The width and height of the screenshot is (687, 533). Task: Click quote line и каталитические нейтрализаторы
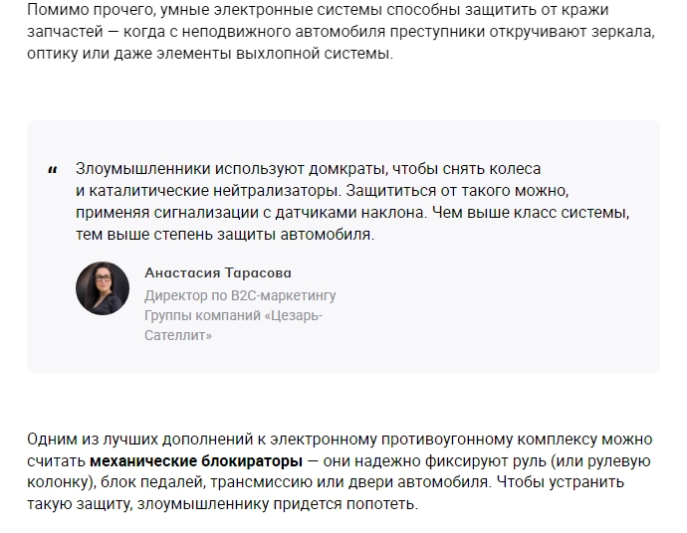point(322,191)
